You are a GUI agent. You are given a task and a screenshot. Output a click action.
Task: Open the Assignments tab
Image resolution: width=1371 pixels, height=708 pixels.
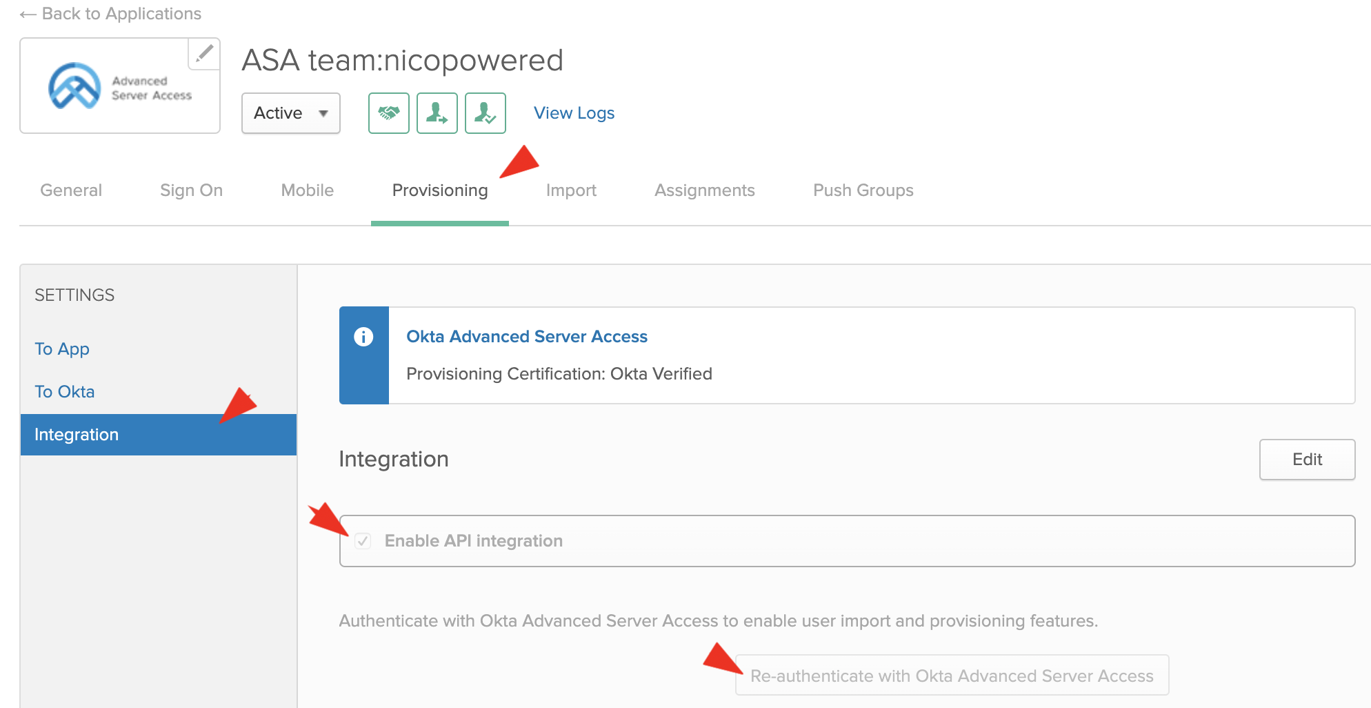click(x=704, y=190)
